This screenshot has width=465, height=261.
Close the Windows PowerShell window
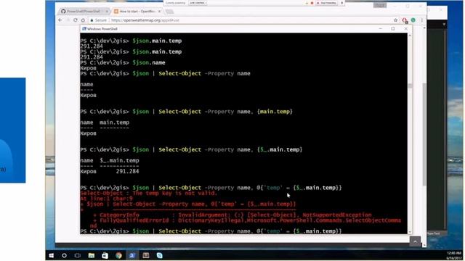click(x=405, y=29)
